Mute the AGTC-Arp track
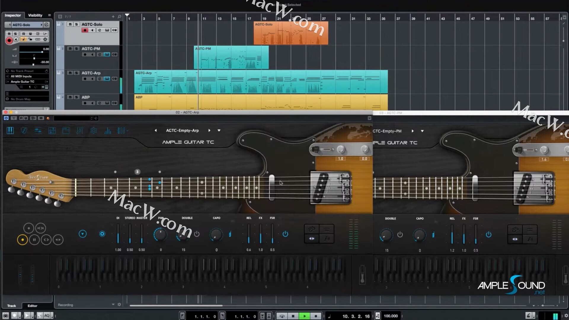 click(x=70, y=73)
